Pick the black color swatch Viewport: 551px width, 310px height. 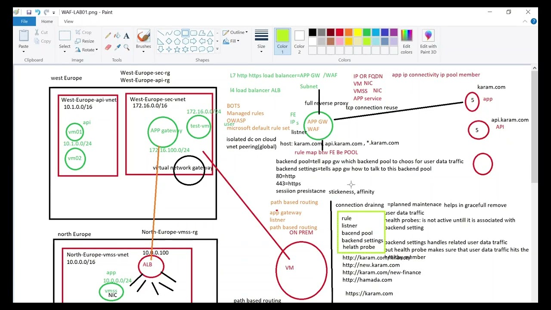pyautogui.click(x=313, y=32)
